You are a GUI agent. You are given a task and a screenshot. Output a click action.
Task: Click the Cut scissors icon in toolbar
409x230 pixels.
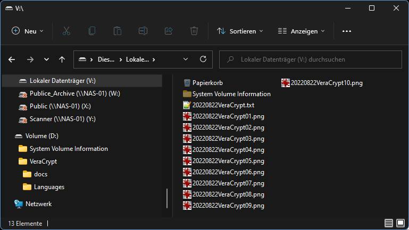pos(66,31)
